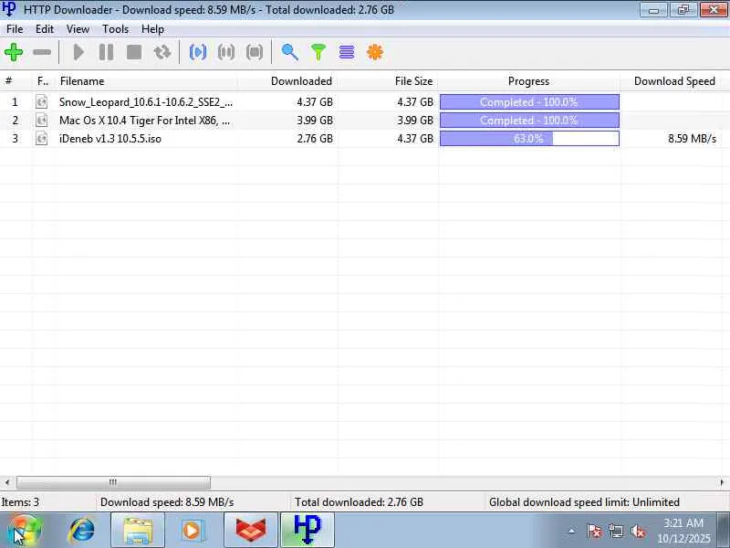Open Windows Media Player from taskbar
This screenshot has width=730, height=548.
click(192, 531)
